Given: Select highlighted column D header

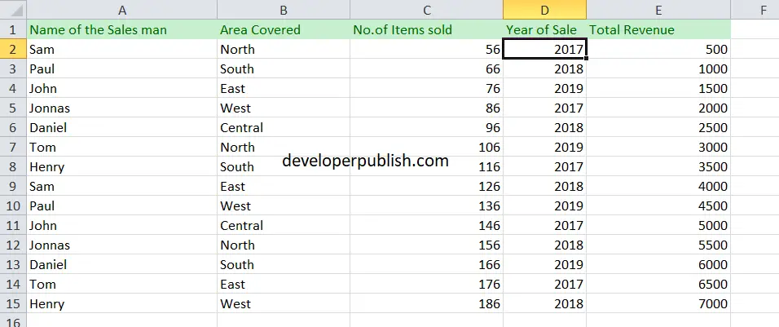Looking at the screenshot, I should pos(544,10).
